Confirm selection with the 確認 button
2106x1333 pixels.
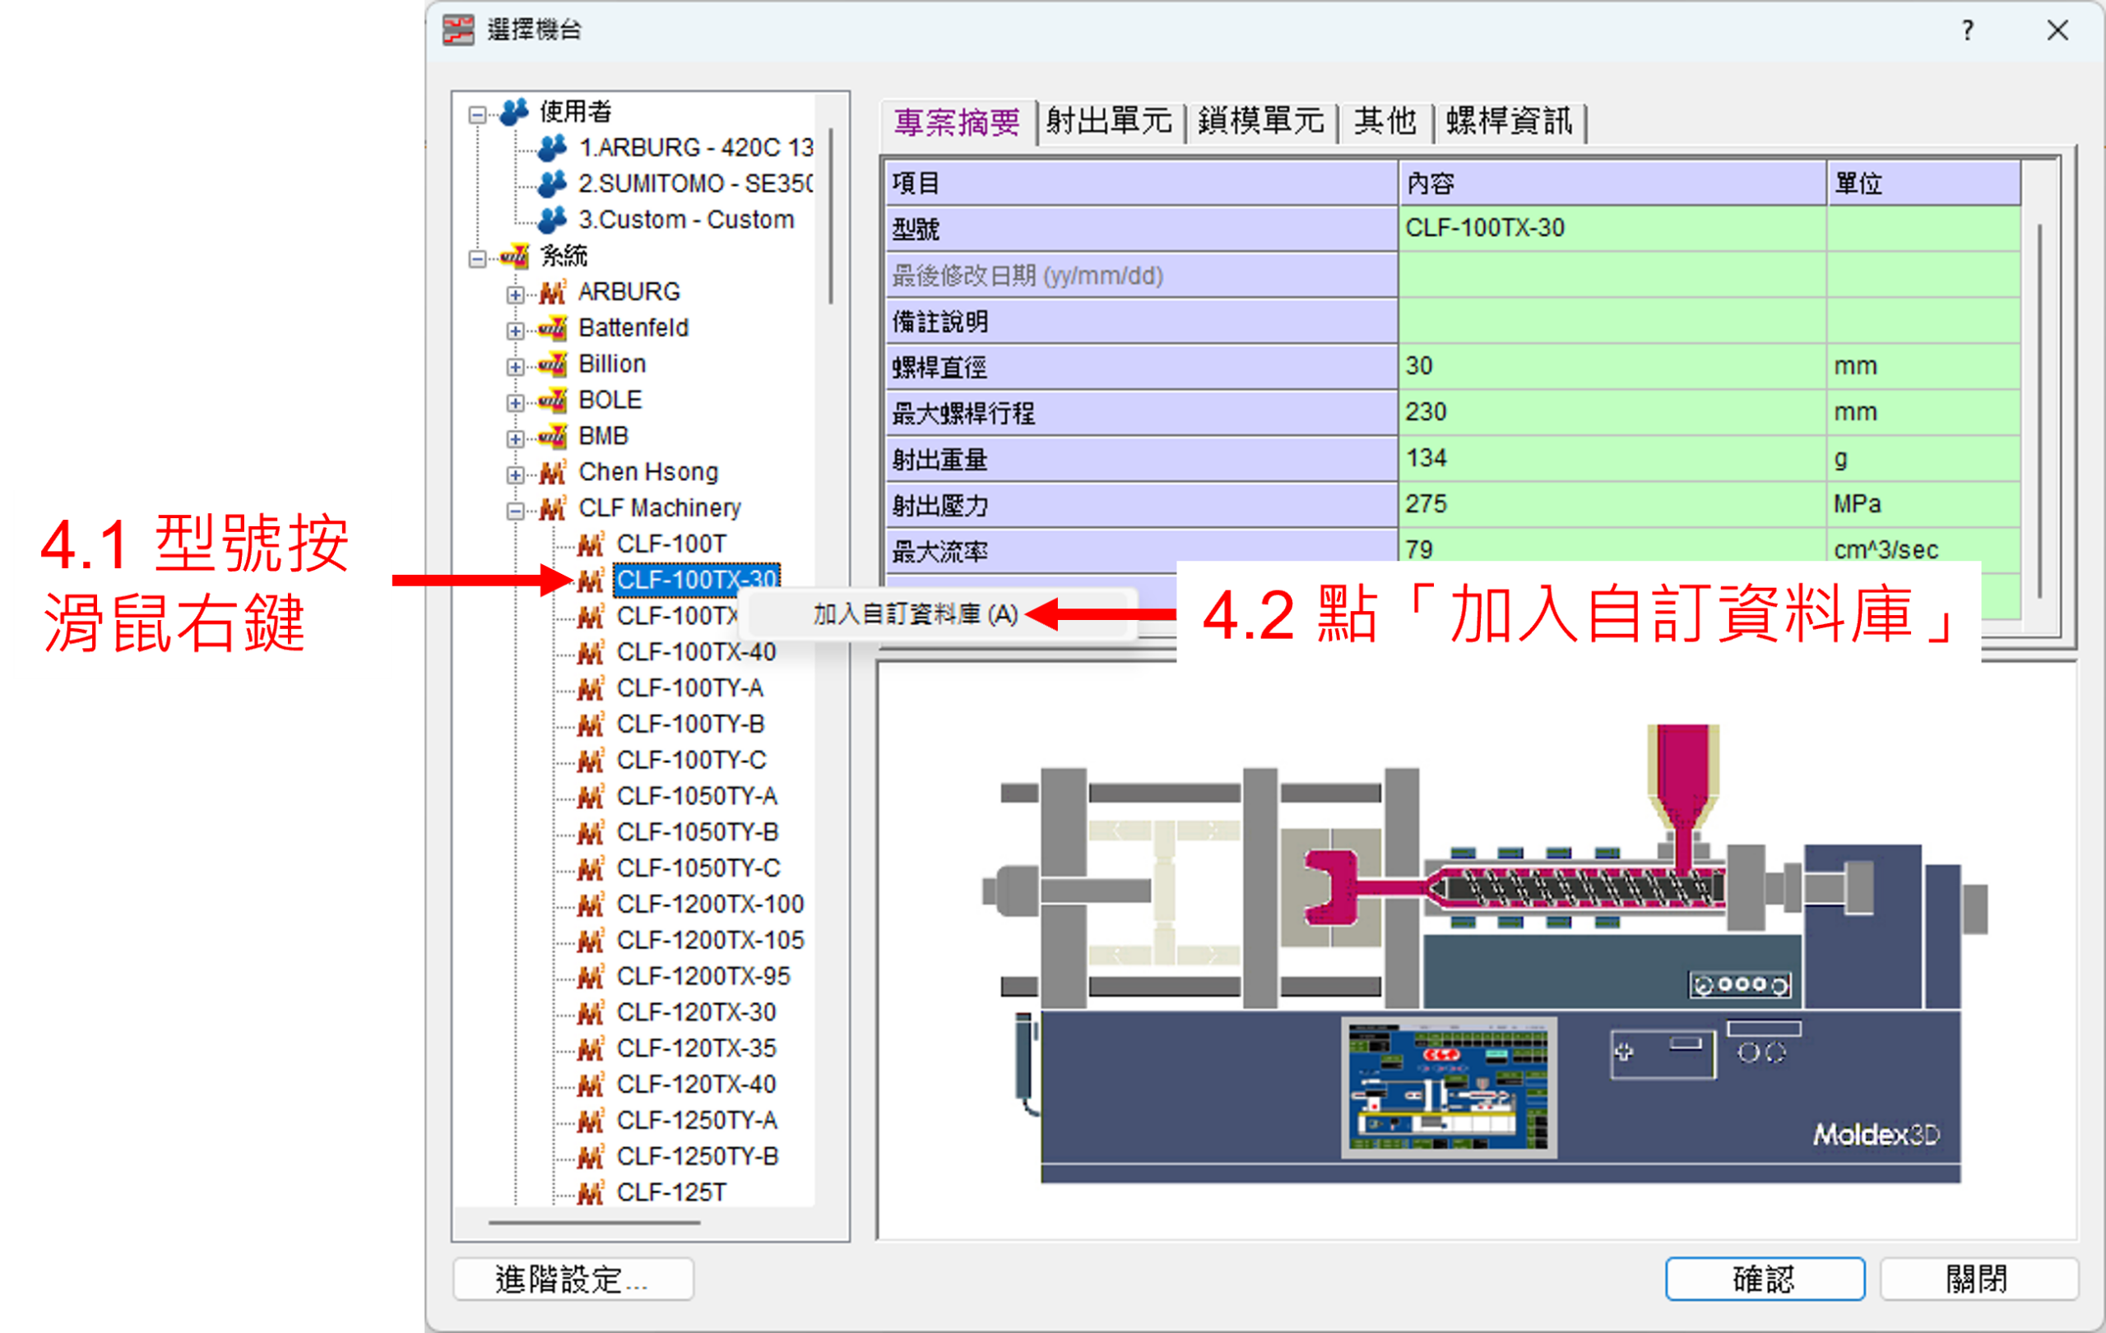click(x=1764, y=1278)
